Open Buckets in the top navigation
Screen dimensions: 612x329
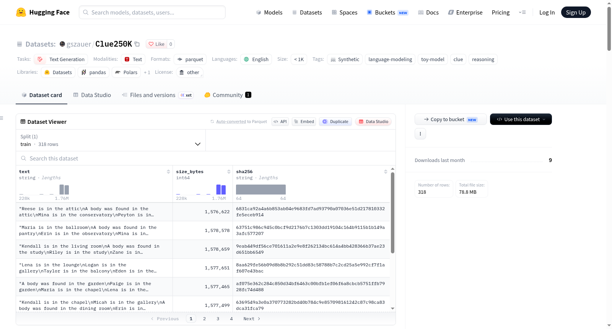point(387,12)
